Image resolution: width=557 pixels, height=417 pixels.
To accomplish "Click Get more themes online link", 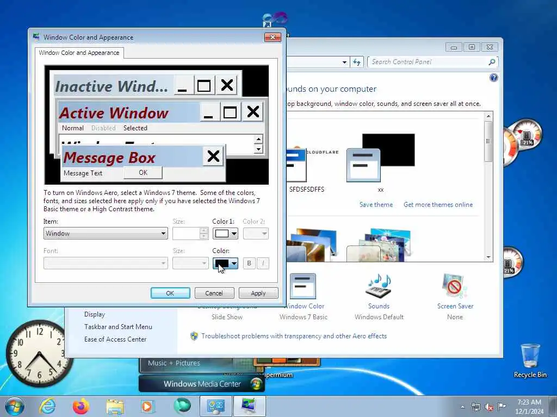I will coord(438,205).
